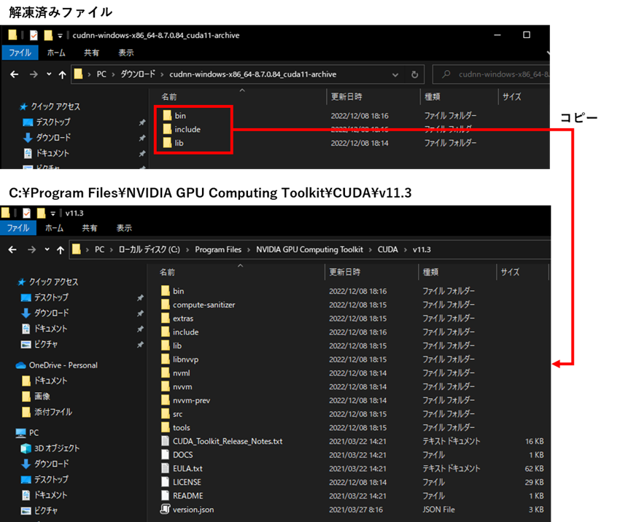Select the src folder name in the v11.3 window
This screenshot has height=522, width=631.
pos(177,414)
